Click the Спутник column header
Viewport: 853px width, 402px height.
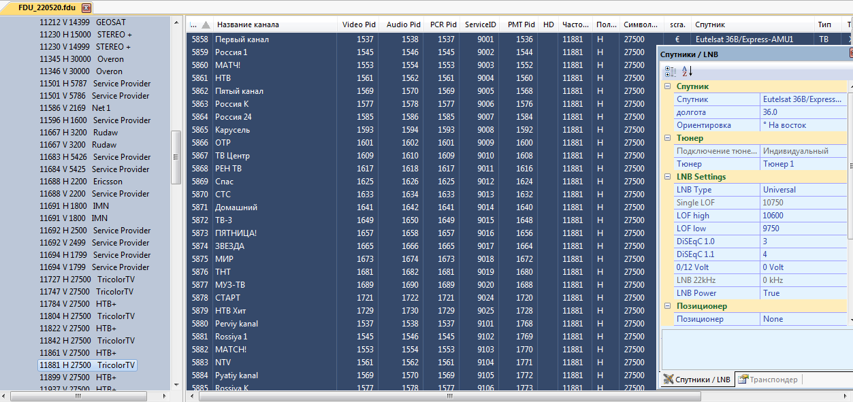(752, 24)
